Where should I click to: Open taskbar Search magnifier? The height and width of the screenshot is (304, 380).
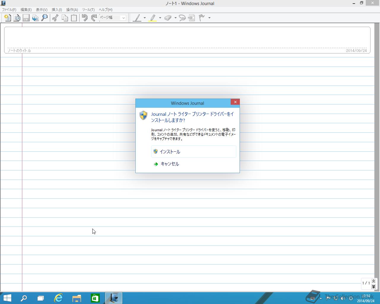(23, 298)
